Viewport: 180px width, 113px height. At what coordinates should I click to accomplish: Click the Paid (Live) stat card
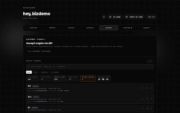tap(46, 78)
